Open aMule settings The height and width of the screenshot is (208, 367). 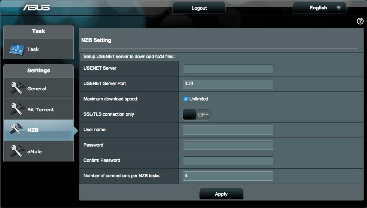click(39, 151)
